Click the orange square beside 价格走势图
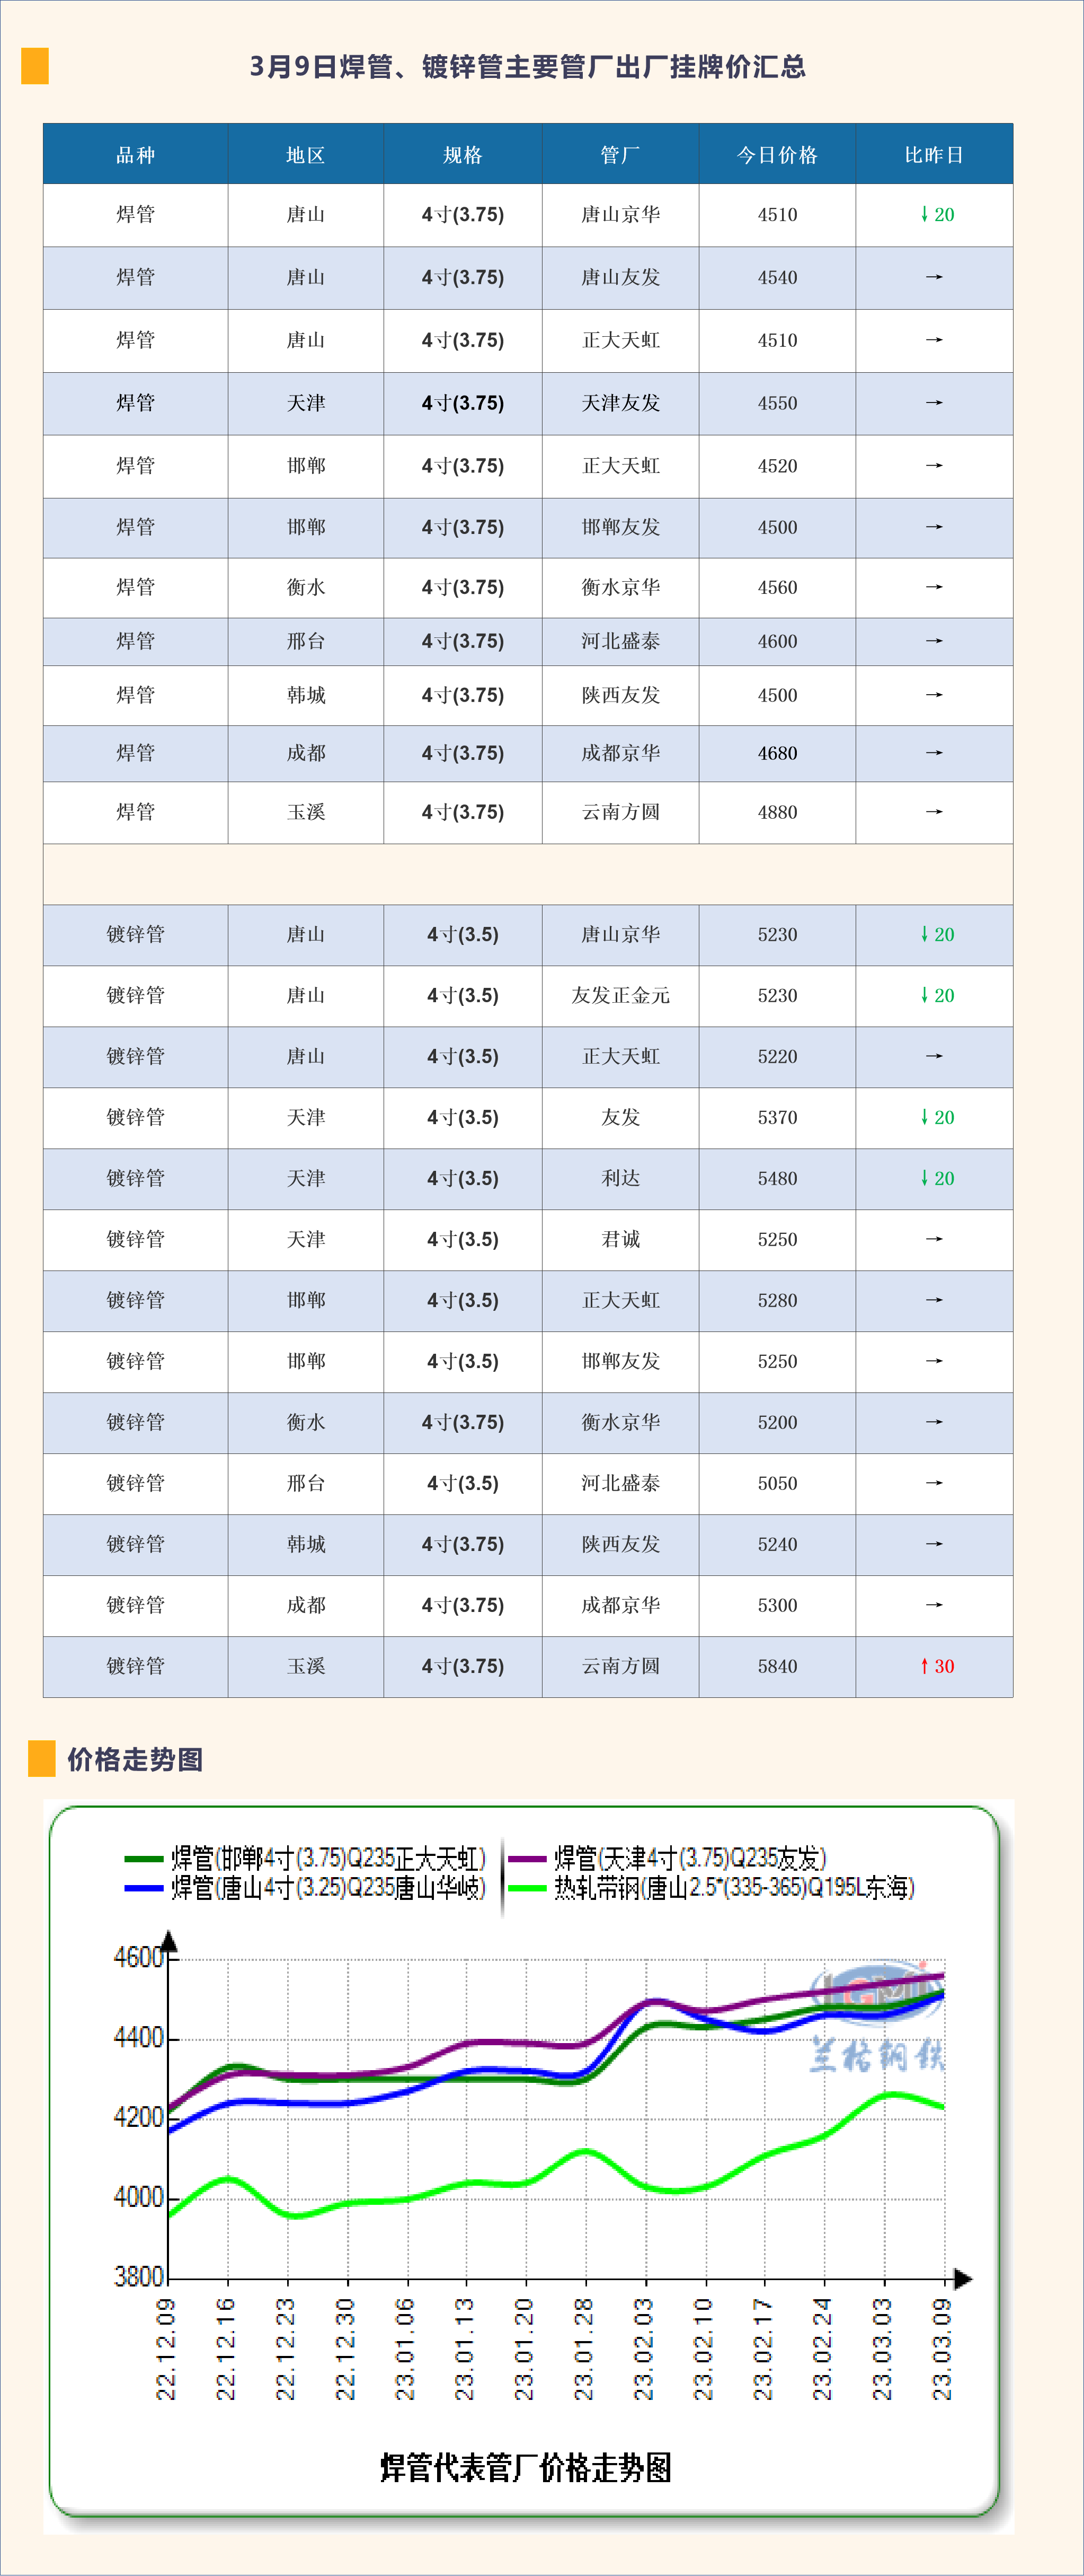The height and width of the screenshot is (2576, 1084). pyautogui.click(x=42, y=1758)
